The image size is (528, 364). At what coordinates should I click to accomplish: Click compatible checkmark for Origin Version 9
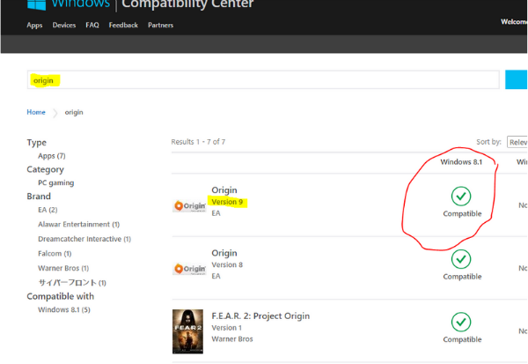(461, 196)
